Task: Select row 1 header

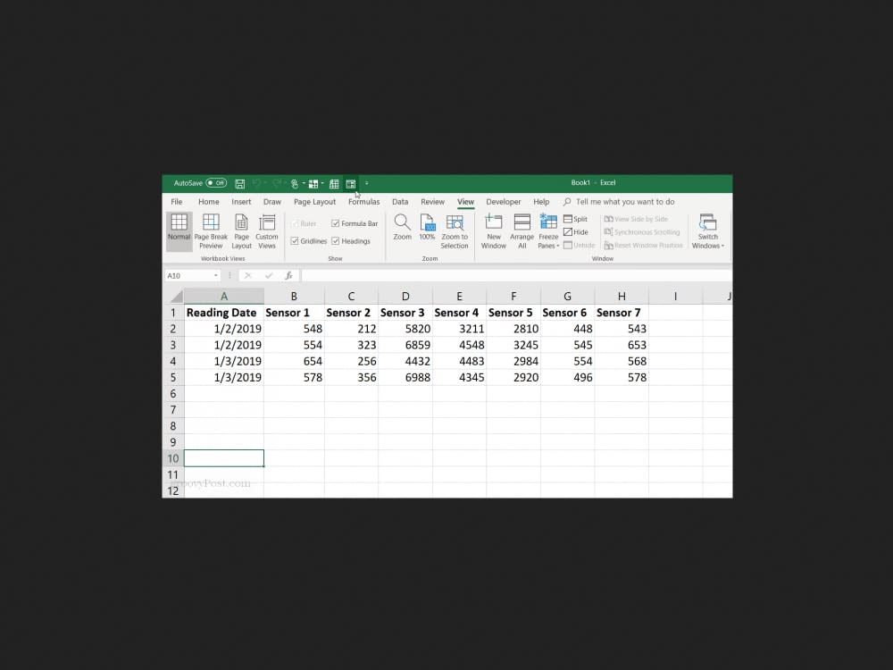Action: click(x=173, y=313)
